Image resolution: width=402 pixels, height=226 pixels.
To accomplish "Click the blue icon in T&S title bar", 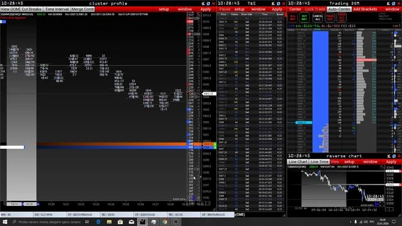I will [278, 3].
